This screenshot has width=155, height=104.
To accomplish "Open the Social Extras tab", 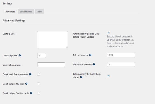I will pos(26,12).
